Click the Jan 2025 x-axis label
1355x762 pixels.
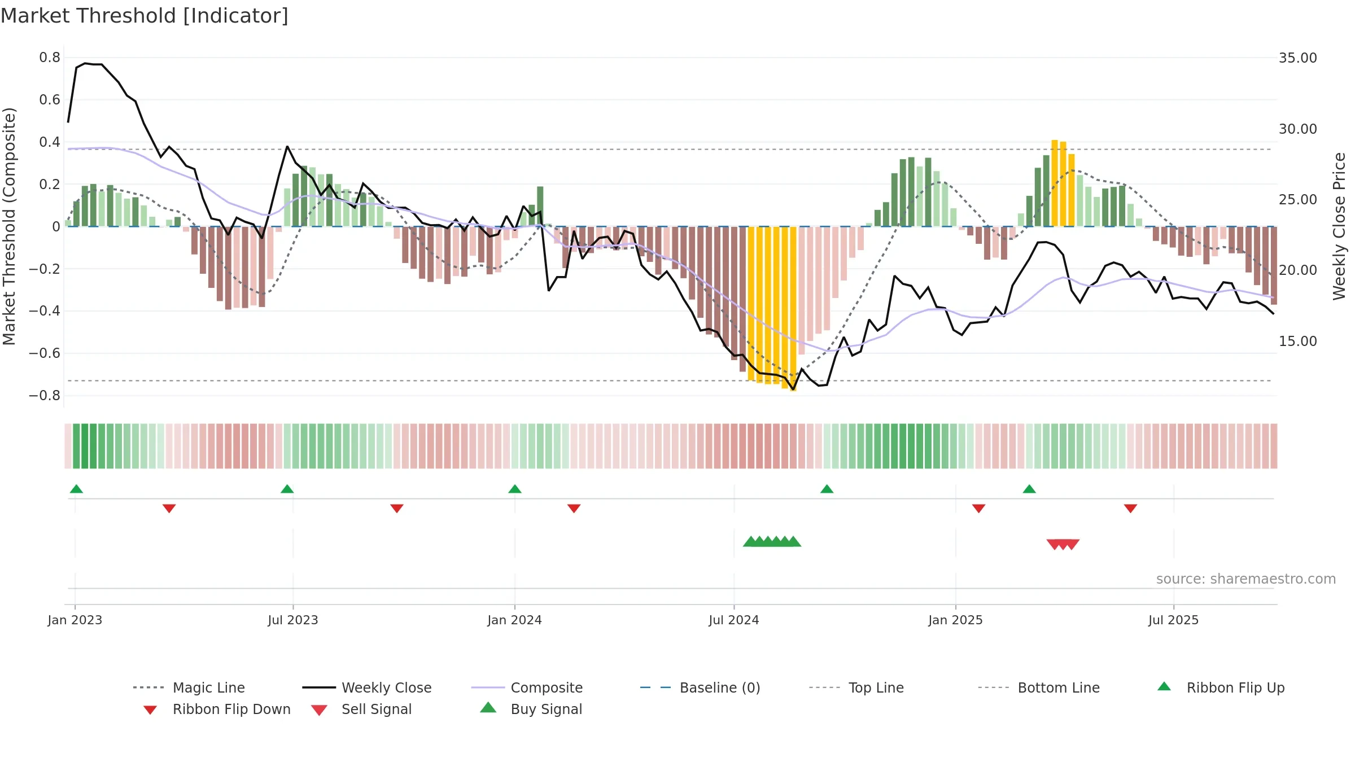click(956, 620)
